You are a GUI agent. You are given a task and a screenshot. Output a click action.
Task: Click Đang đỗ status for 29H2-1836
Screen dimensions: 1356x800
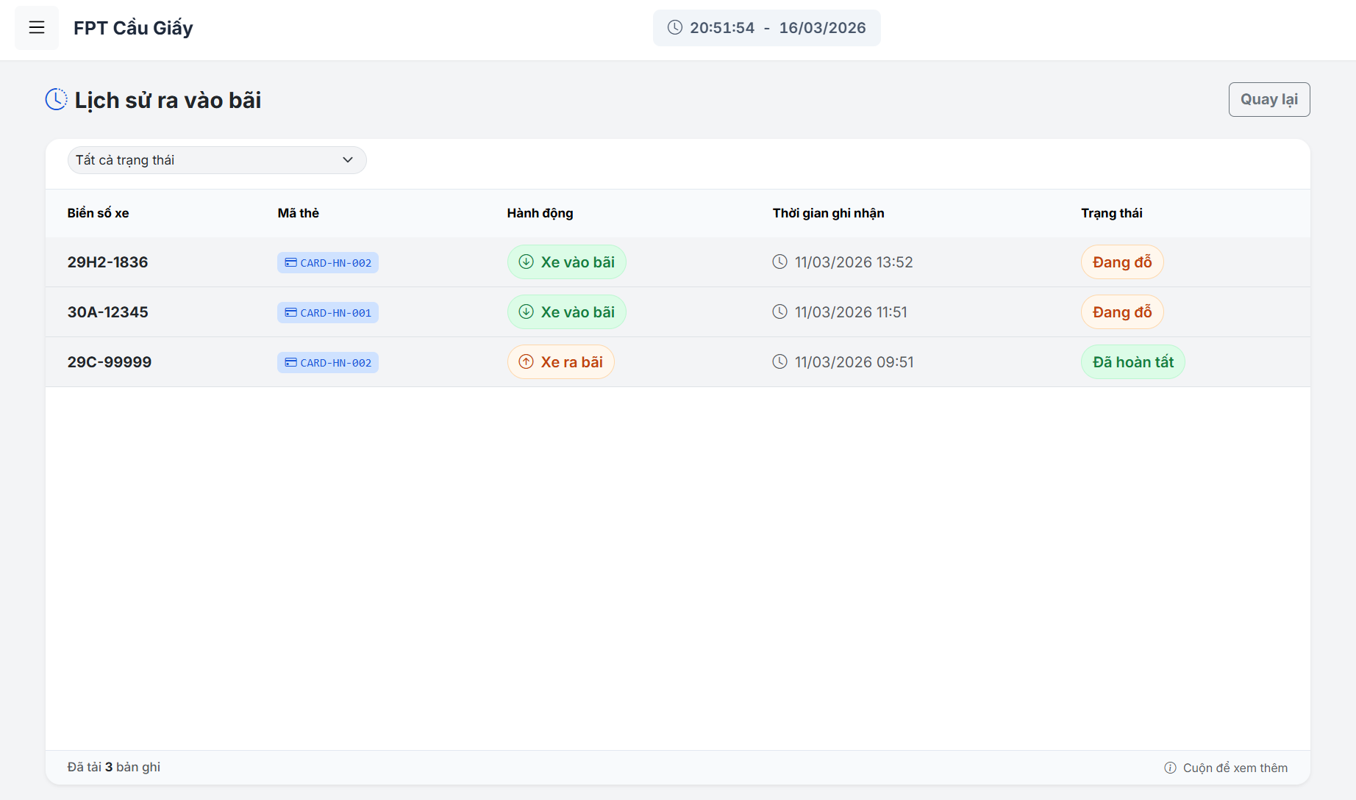click(1121, 262)
